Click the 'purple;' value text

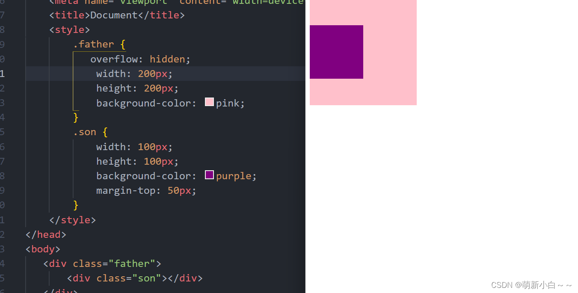(x=236, y=176)
